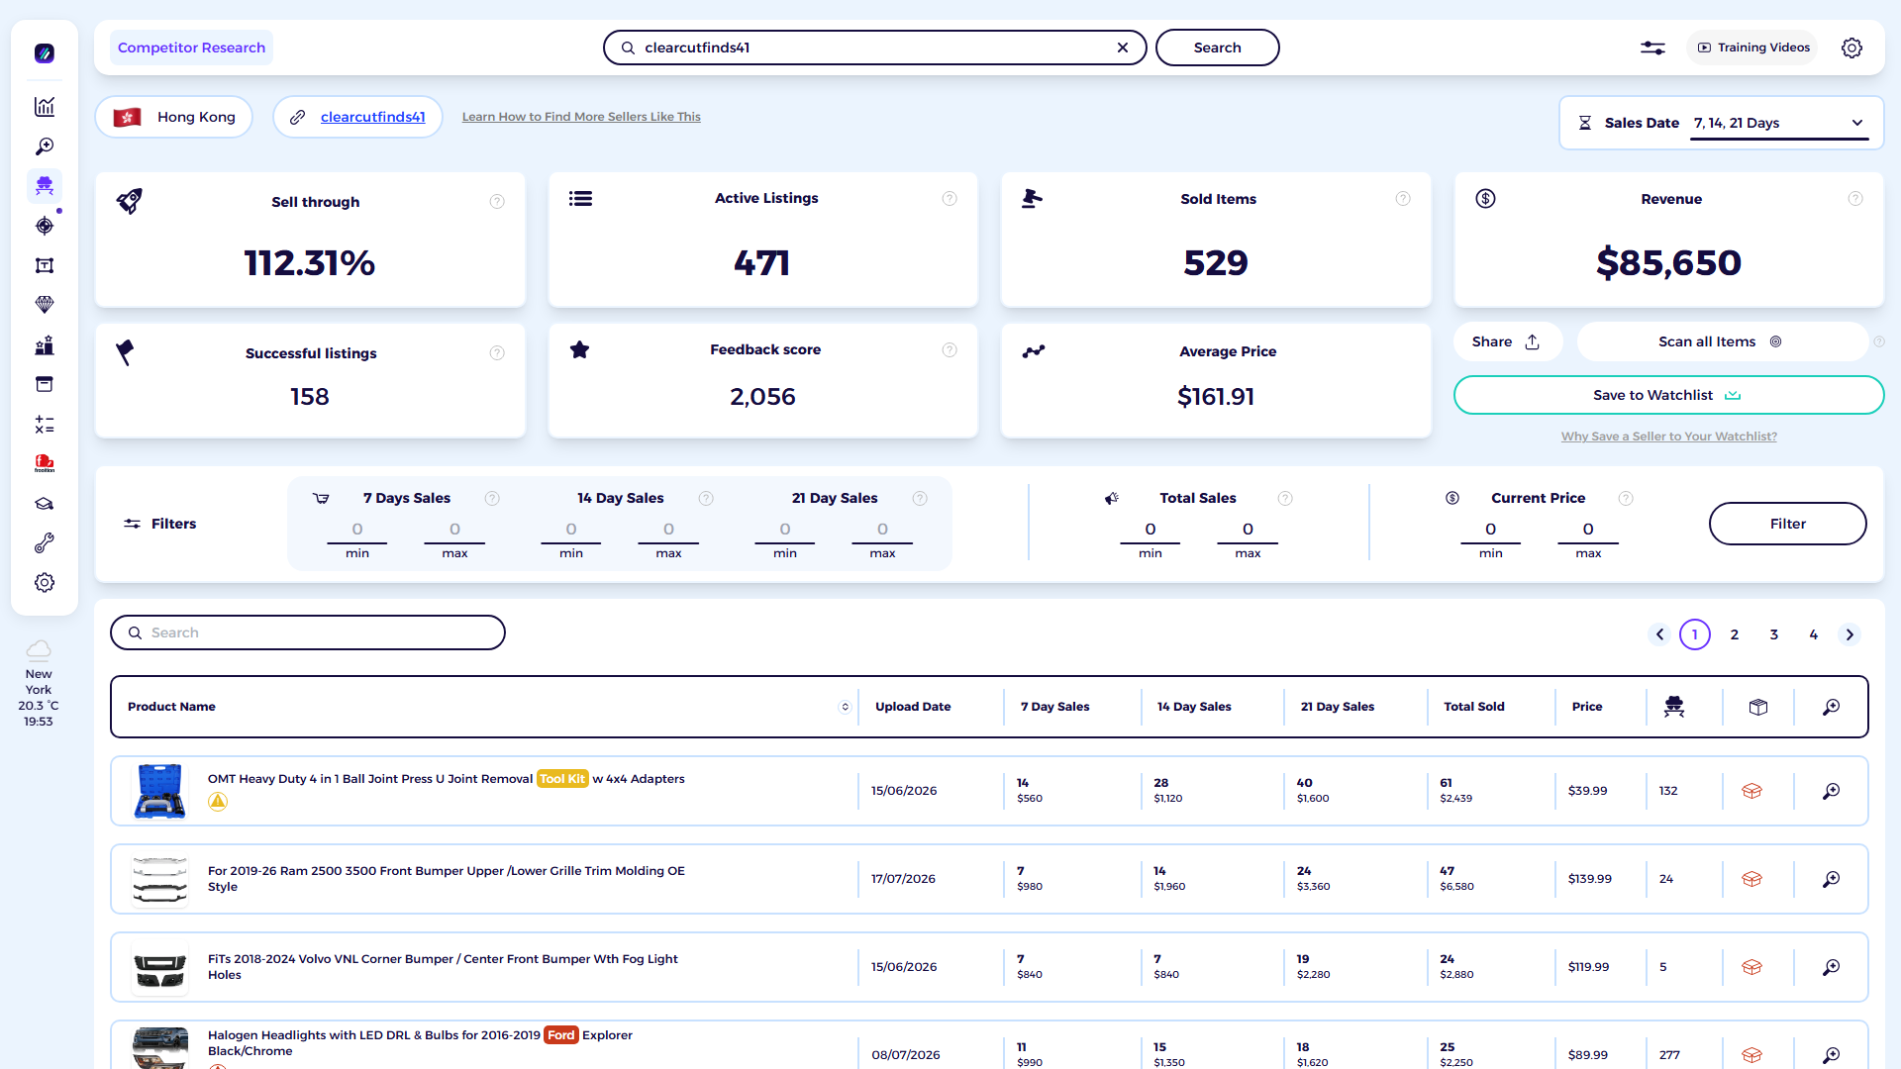Open sidebar settings gear at bottom
This screenshot has width=1901, height=1069.
pyautogui.click(x=45, y=583)
